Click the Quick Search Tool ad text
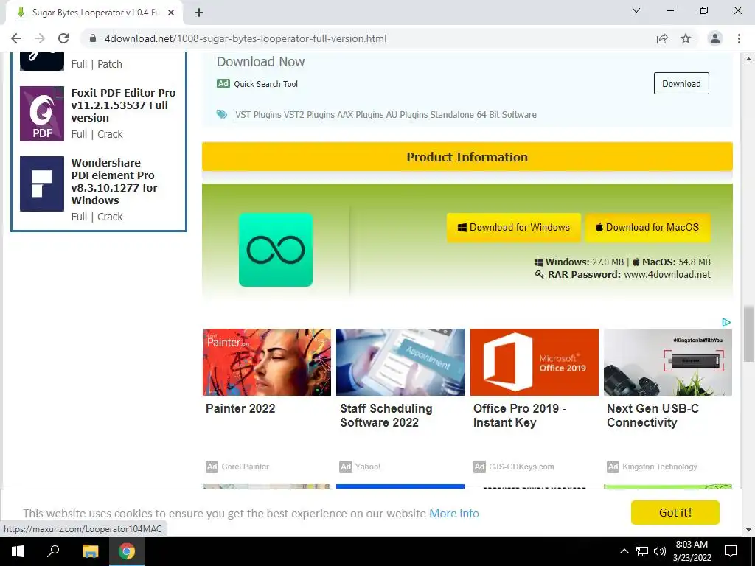The height and width of the screenshot is (566, 755). point(265,84)
